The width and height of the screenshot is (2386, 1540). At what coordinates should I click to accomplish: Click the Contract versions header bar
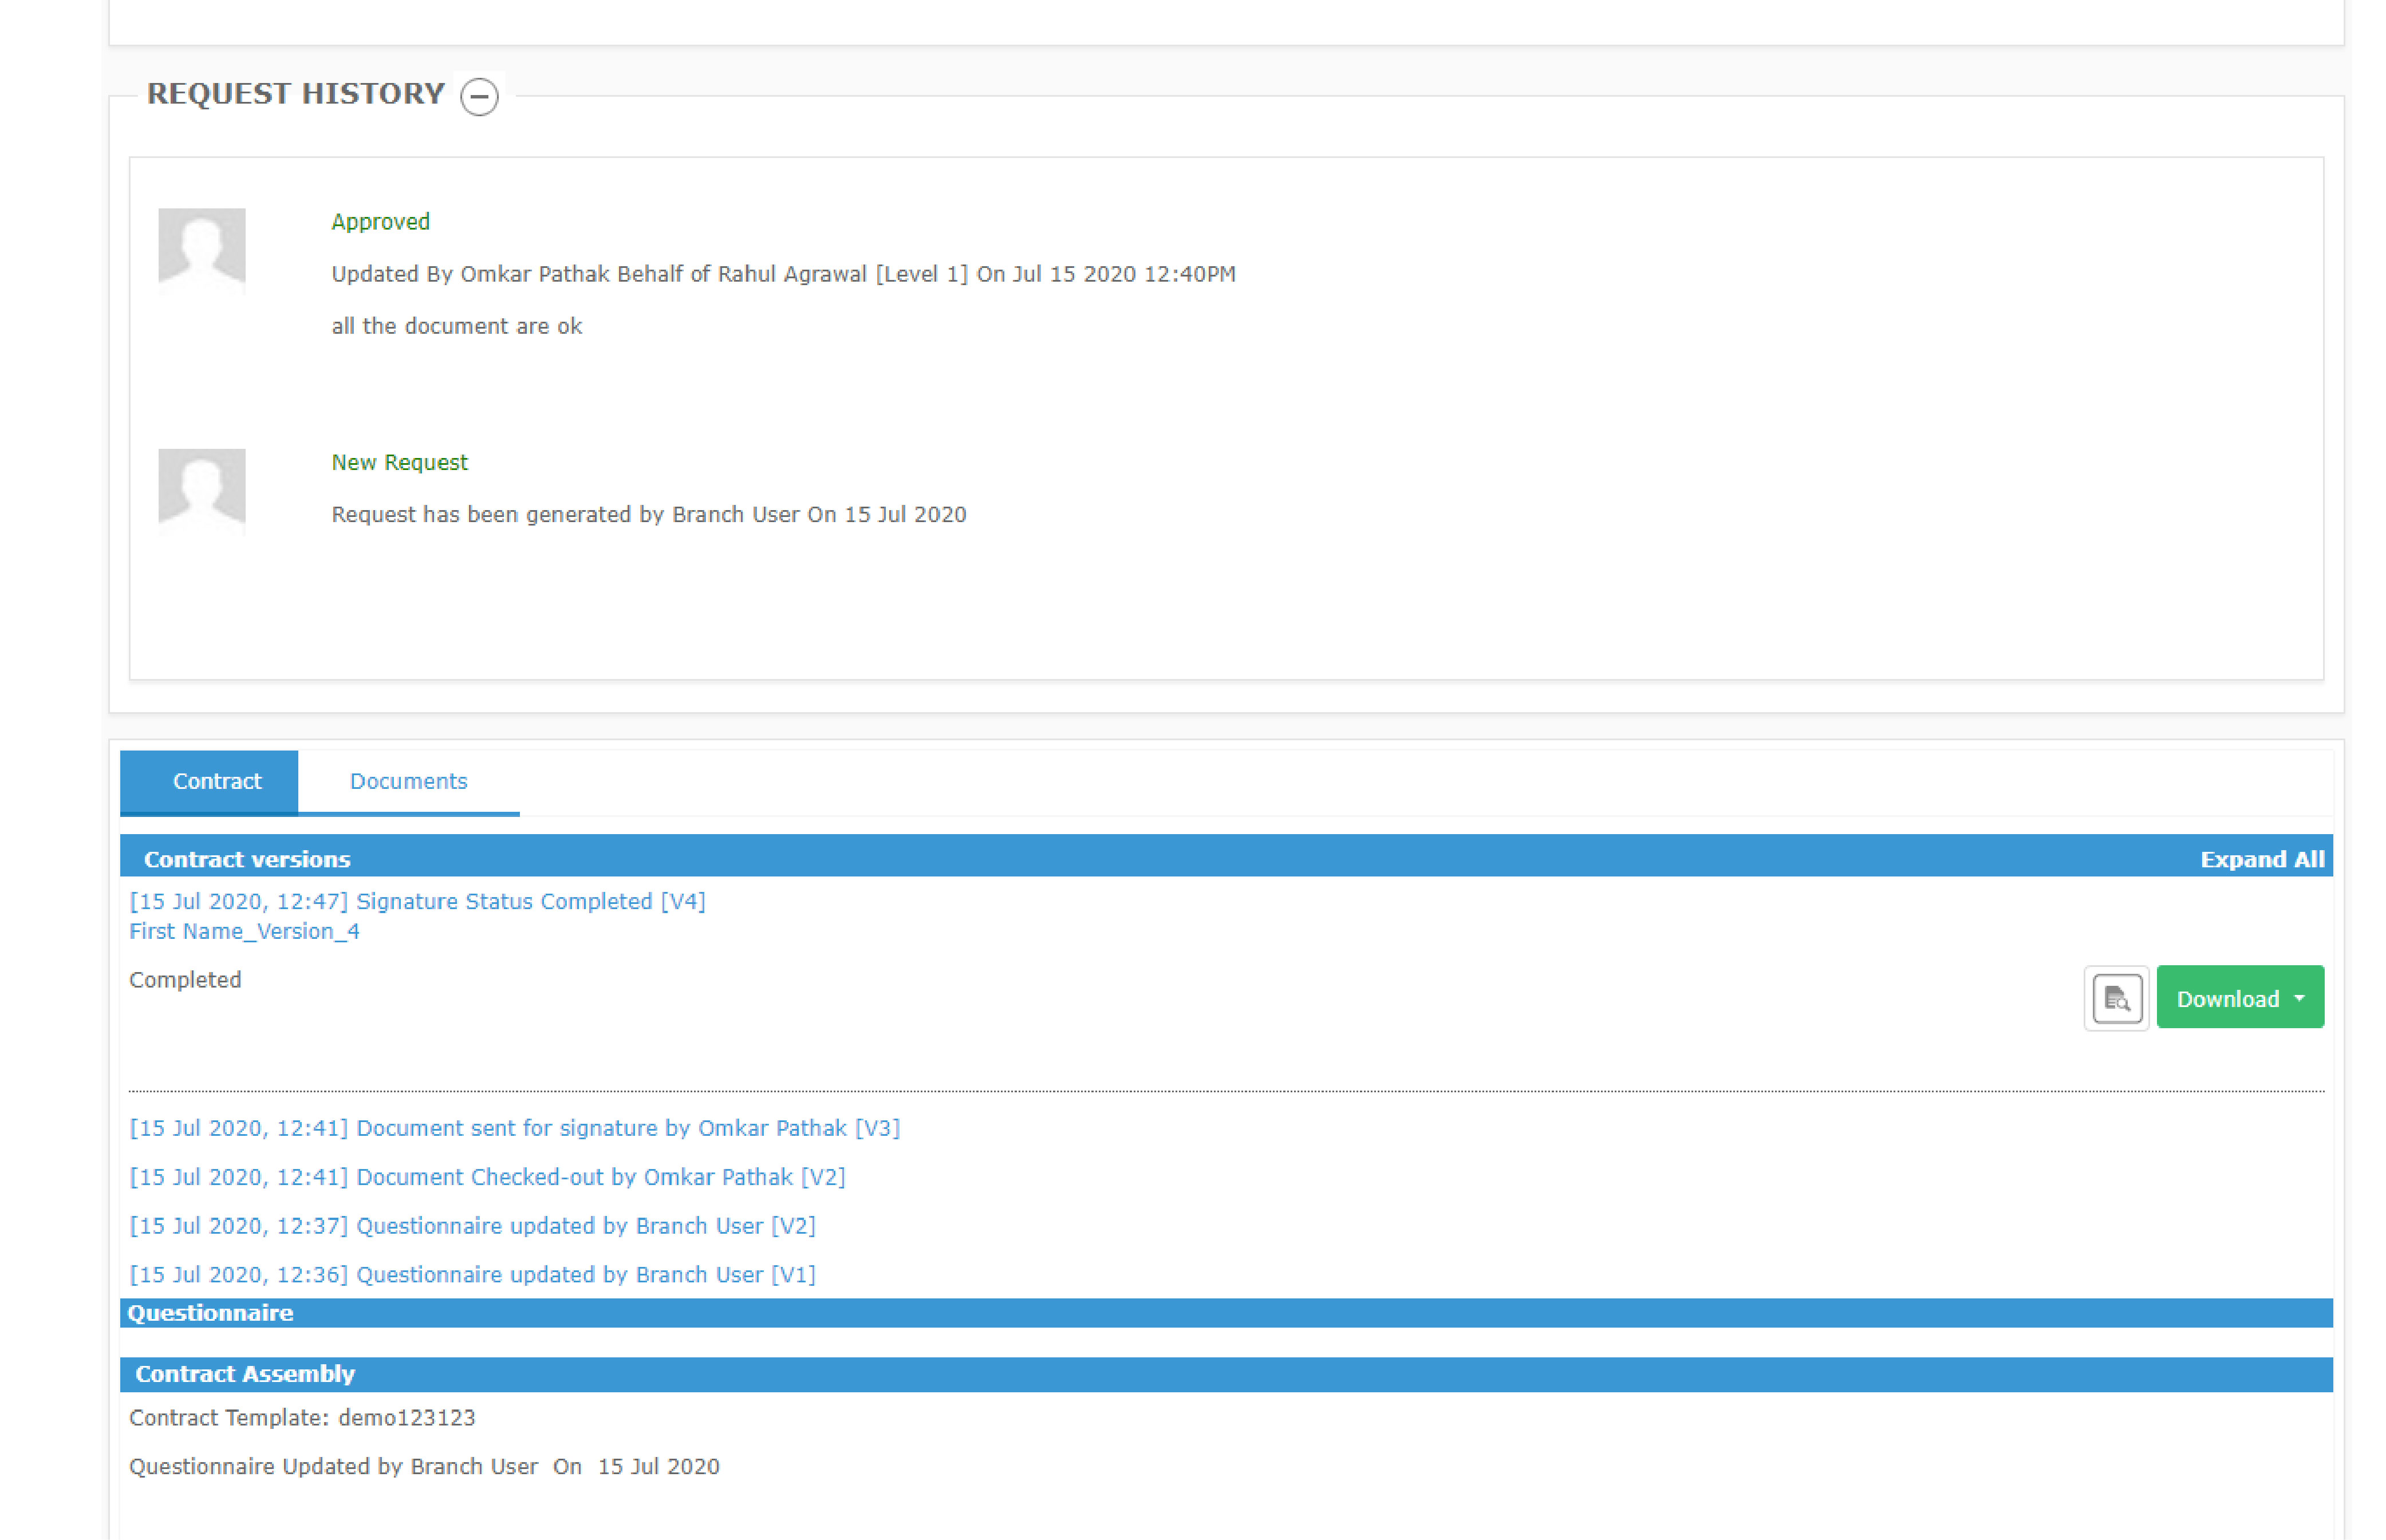point(247,859)
